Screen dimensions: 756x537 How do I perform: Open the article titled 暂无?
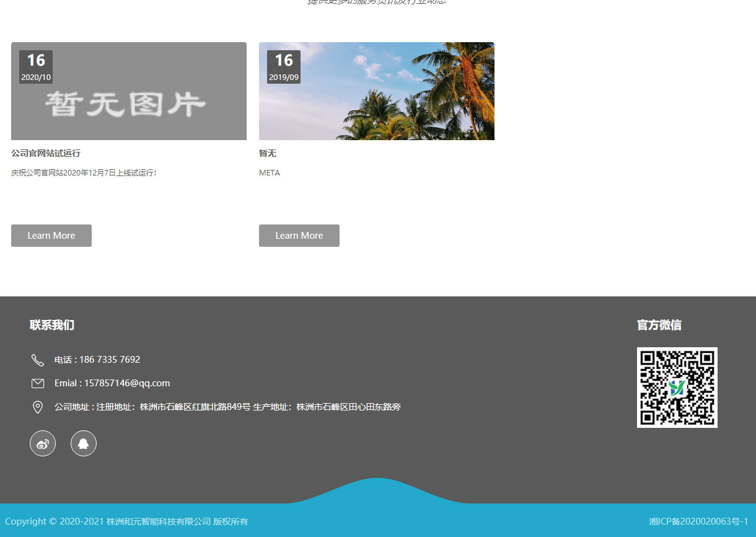[268, 153]
